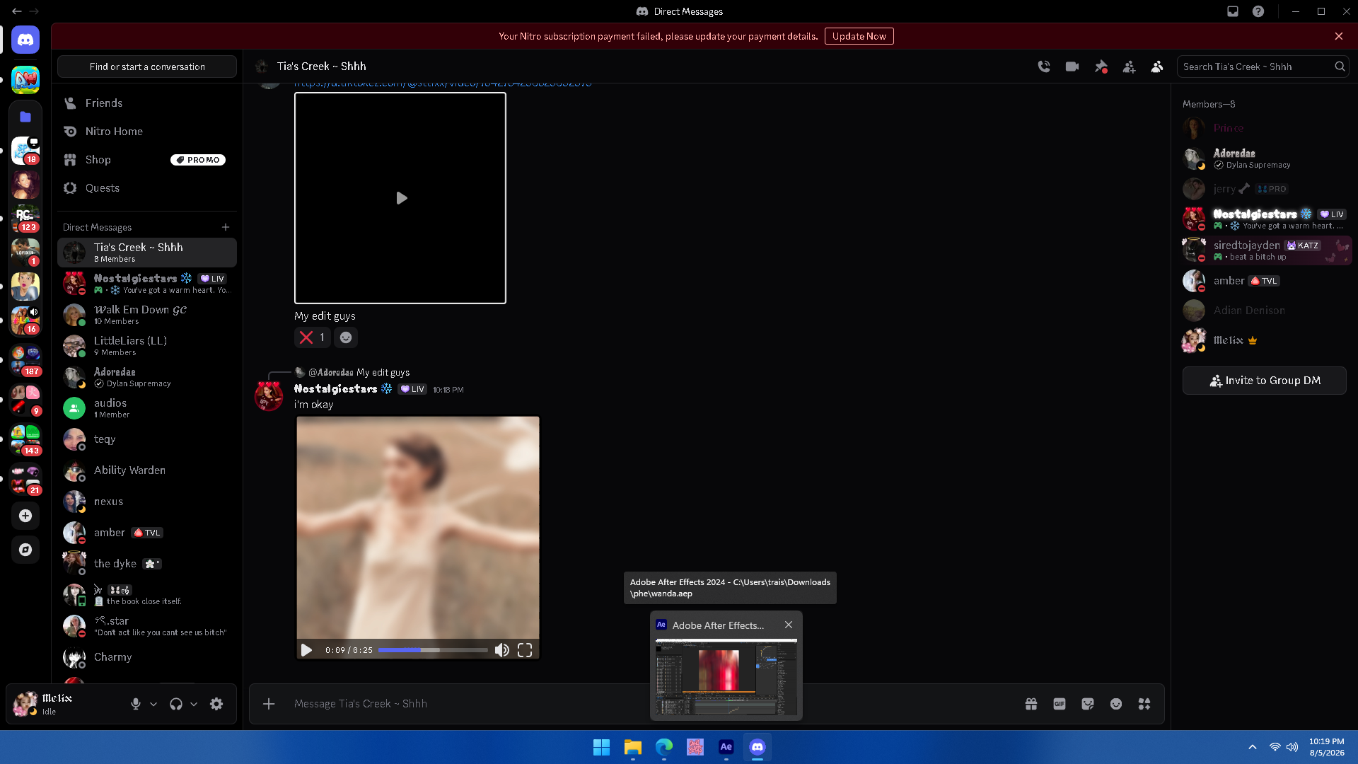Open File Explorer from taskbar

pyautogui.click(x=633, y=747)
